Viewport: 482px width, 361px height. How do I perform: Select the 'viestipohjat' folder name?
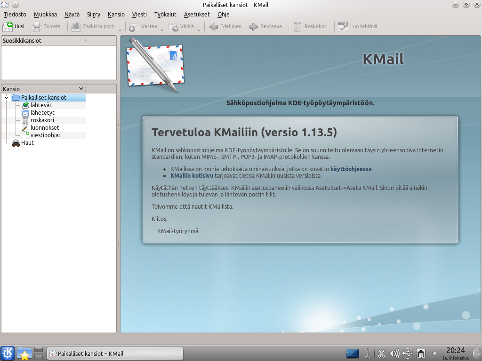pyautogui.click(x=46, y=135)
